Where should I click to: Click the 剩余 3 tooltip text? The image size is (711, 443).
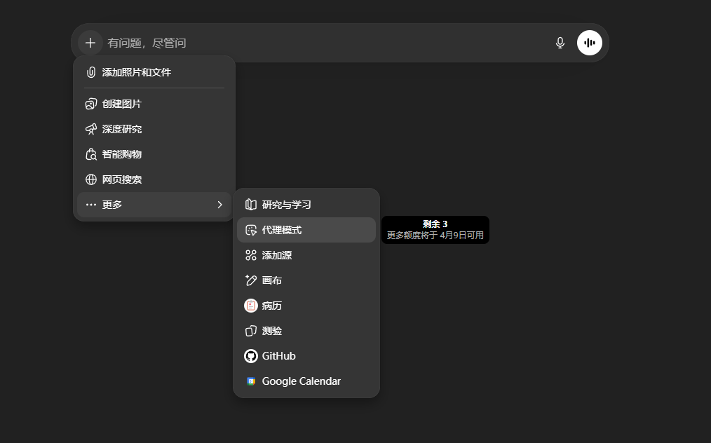pyautogui.click(x=435, y=224)
